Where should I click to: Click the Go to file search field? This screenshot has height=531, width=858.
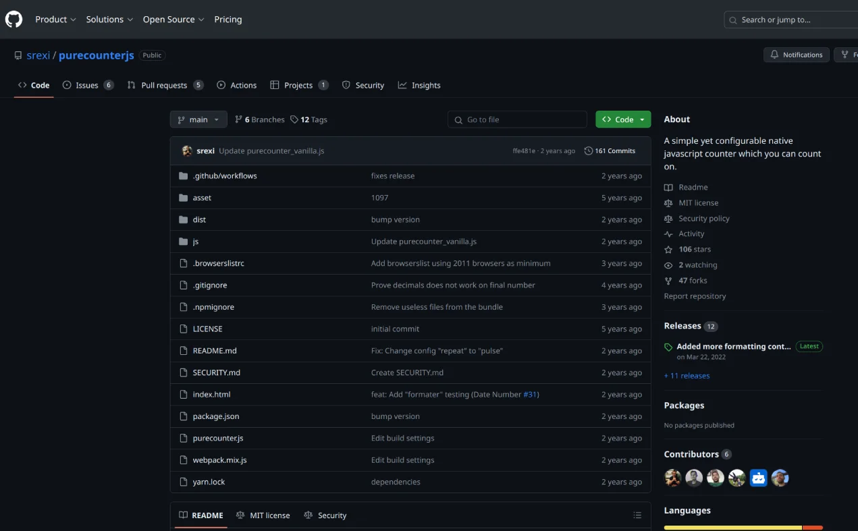517,119
